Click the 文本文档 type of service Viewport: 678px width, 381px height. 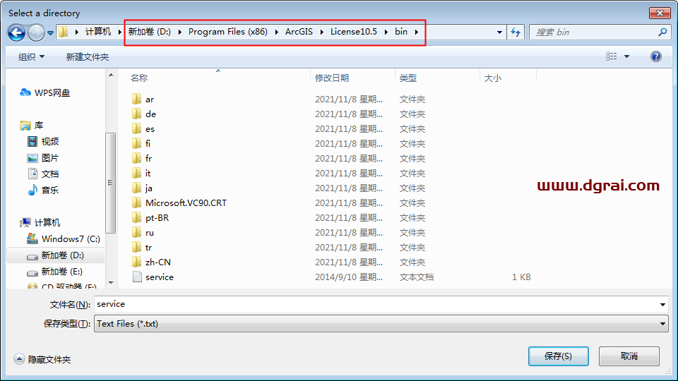pyautogui.click(x=417, y=277)
